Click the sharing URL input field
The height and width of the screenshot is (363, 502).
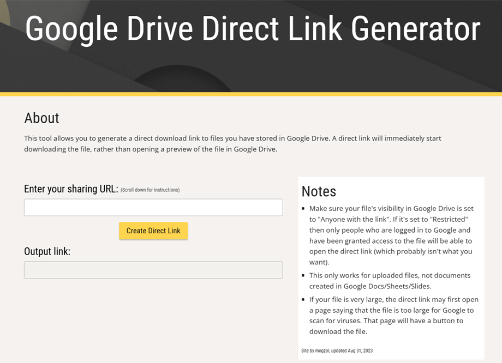(x=153, y=207)
